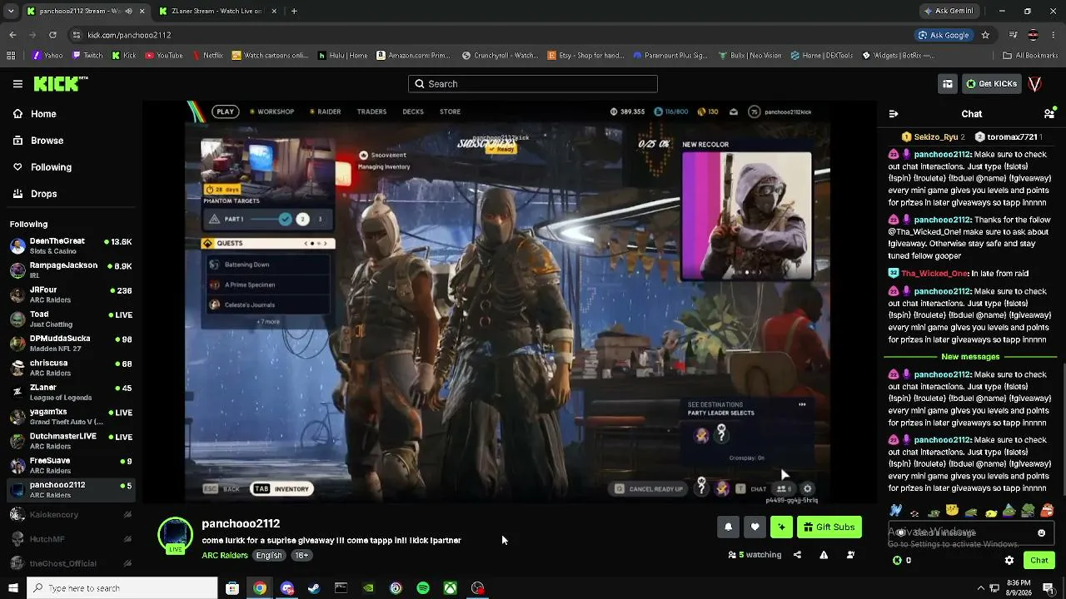Screen dimensions: 1066x599
Task: Open site information icon in address bar
Action: [x=77, y=35]
